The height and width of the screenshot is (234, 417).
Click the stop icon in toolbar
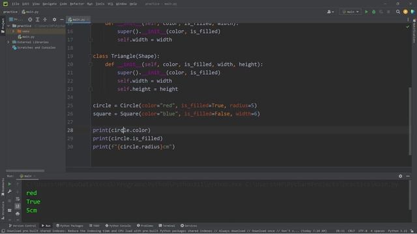coord(388,12)
